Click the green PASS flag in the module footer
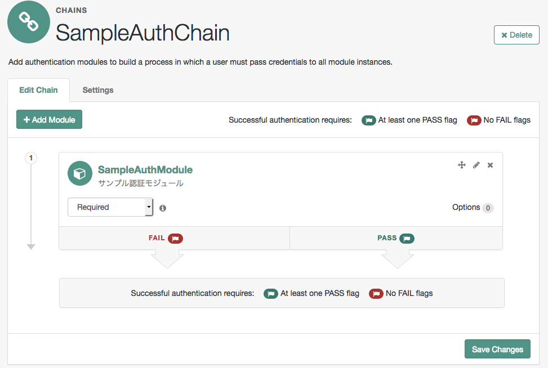Screen dimensions: 548x368 (x=407, y=238)
